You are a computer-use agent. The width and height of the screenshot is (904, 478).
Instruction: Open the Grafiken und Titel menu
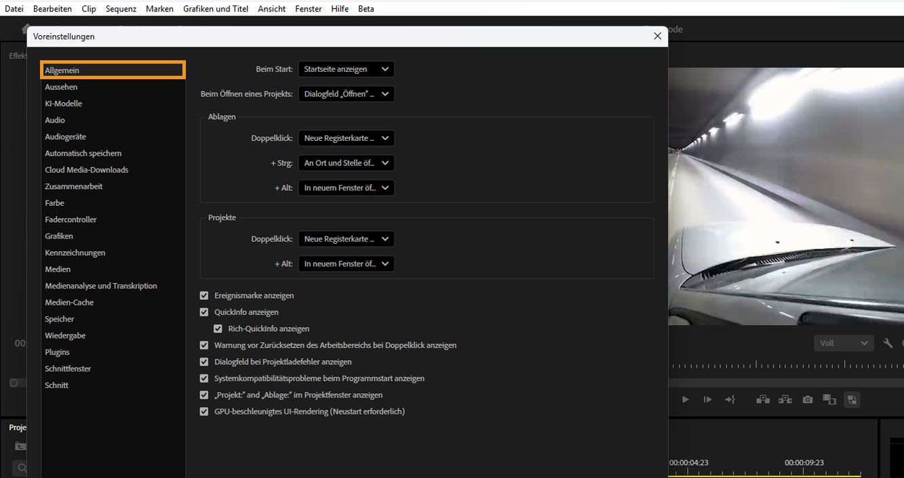click(x=216, y=9)
